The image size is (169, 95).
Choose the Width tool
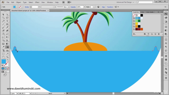[x=3, y=37]
